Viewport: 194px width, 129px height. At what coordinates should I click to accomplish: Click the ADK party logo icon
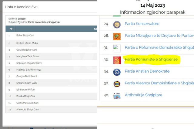(117, 84)
